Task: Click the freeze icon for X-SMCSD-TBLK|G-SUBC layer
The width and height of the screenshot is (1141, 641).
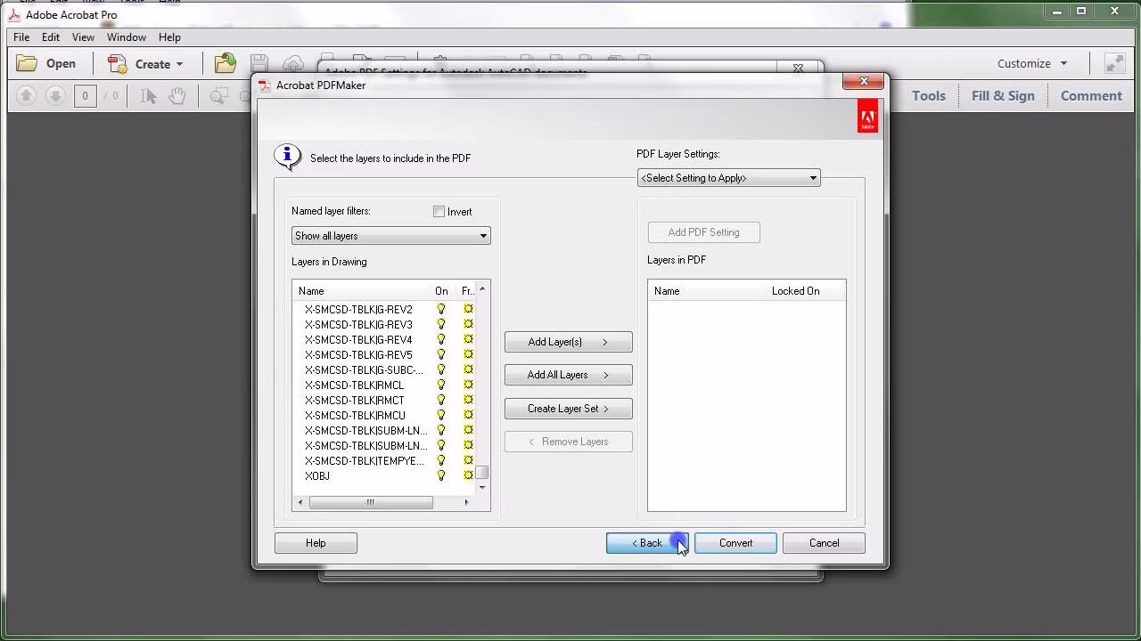Action: click(468, 369)
